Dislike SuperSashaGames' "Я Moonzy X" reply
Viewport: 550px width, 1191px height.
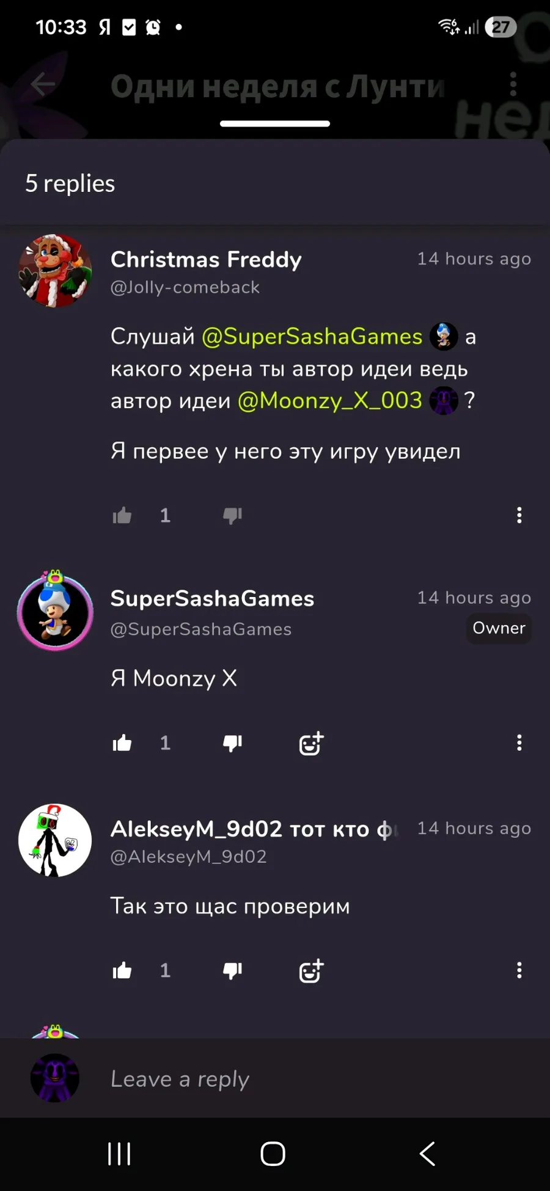[x=232, y=744]
